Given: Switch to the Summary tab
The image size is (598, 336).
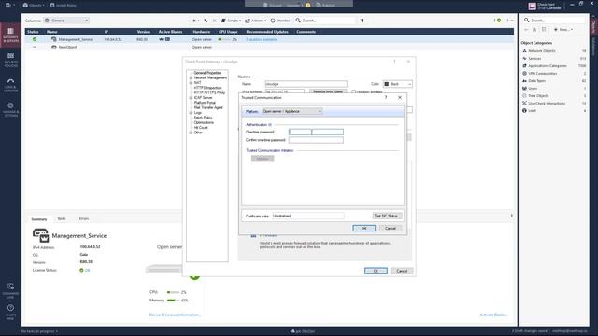Looking at the screenshot, I should click(x=39, y=219).
